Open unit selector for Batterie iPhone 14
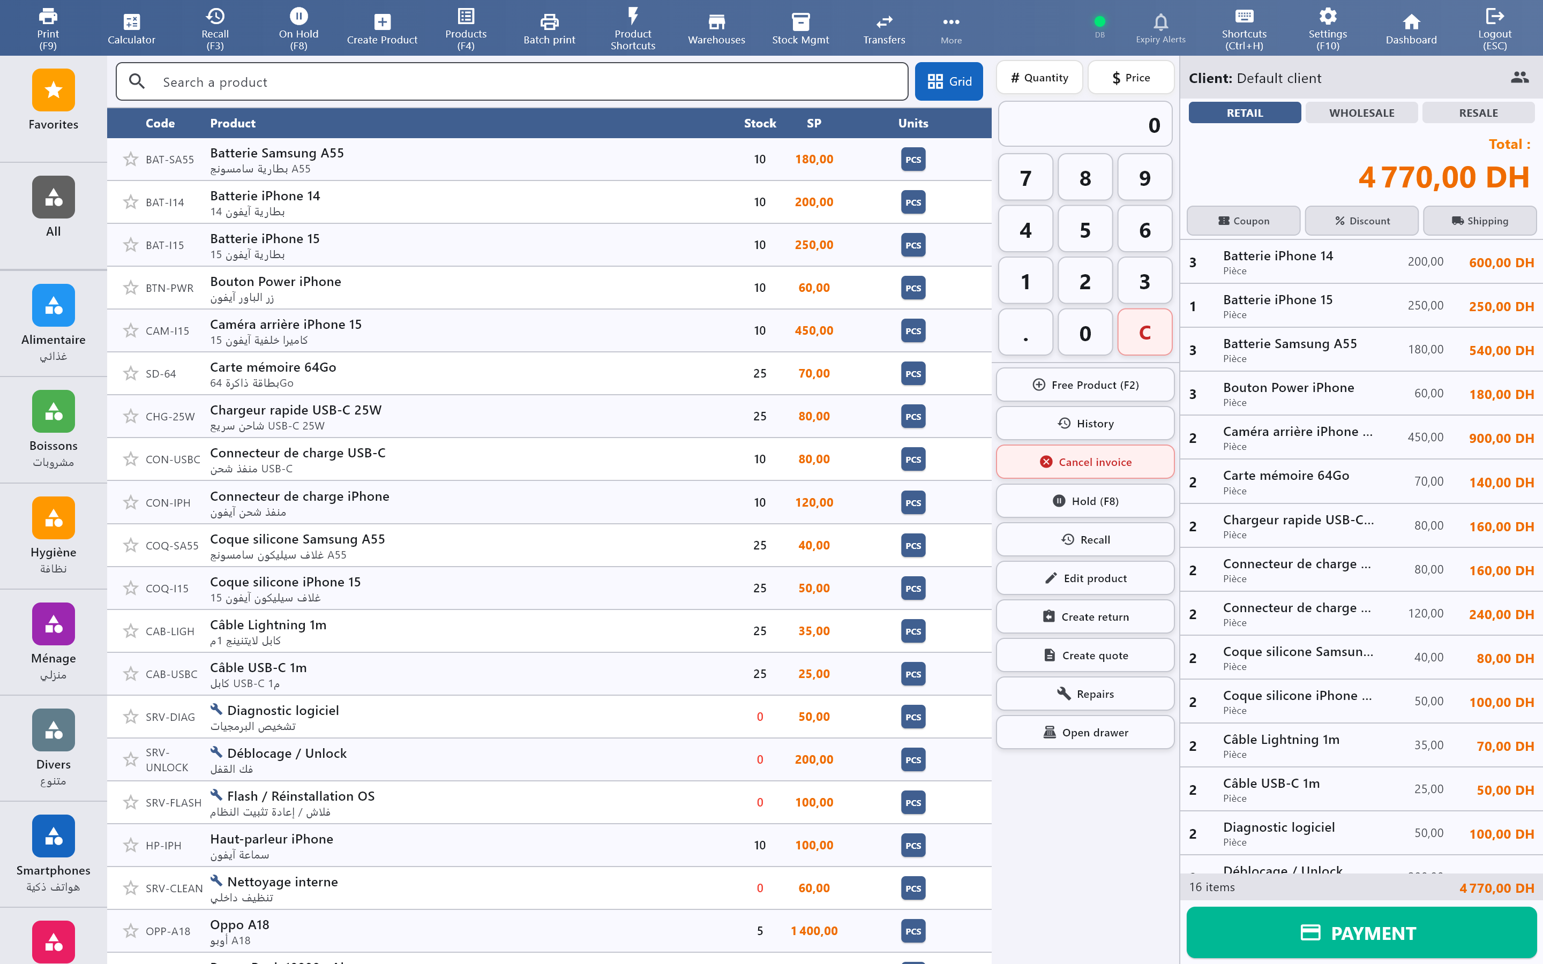This screenshot has width=1543, height=964. (913, 202)
